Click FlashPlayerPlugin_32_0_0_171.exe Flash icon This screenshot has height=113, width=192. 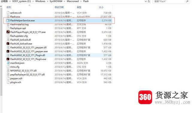pyautogui.click(x=8, y=32)
